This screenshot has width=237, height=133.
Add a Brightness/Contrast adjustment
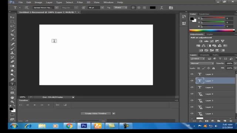(x=201, y=41)
